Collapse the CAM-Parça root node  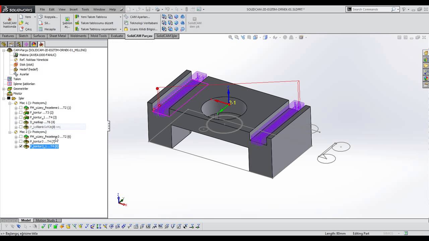[4, 50]
